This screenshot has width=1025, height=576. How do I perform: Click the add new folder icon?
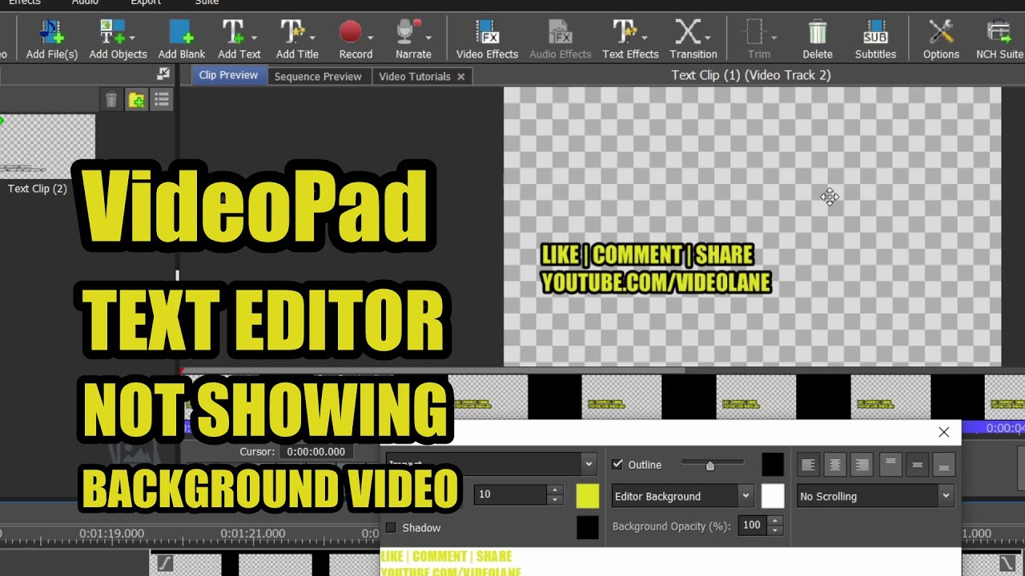click(x=137, y=100)
